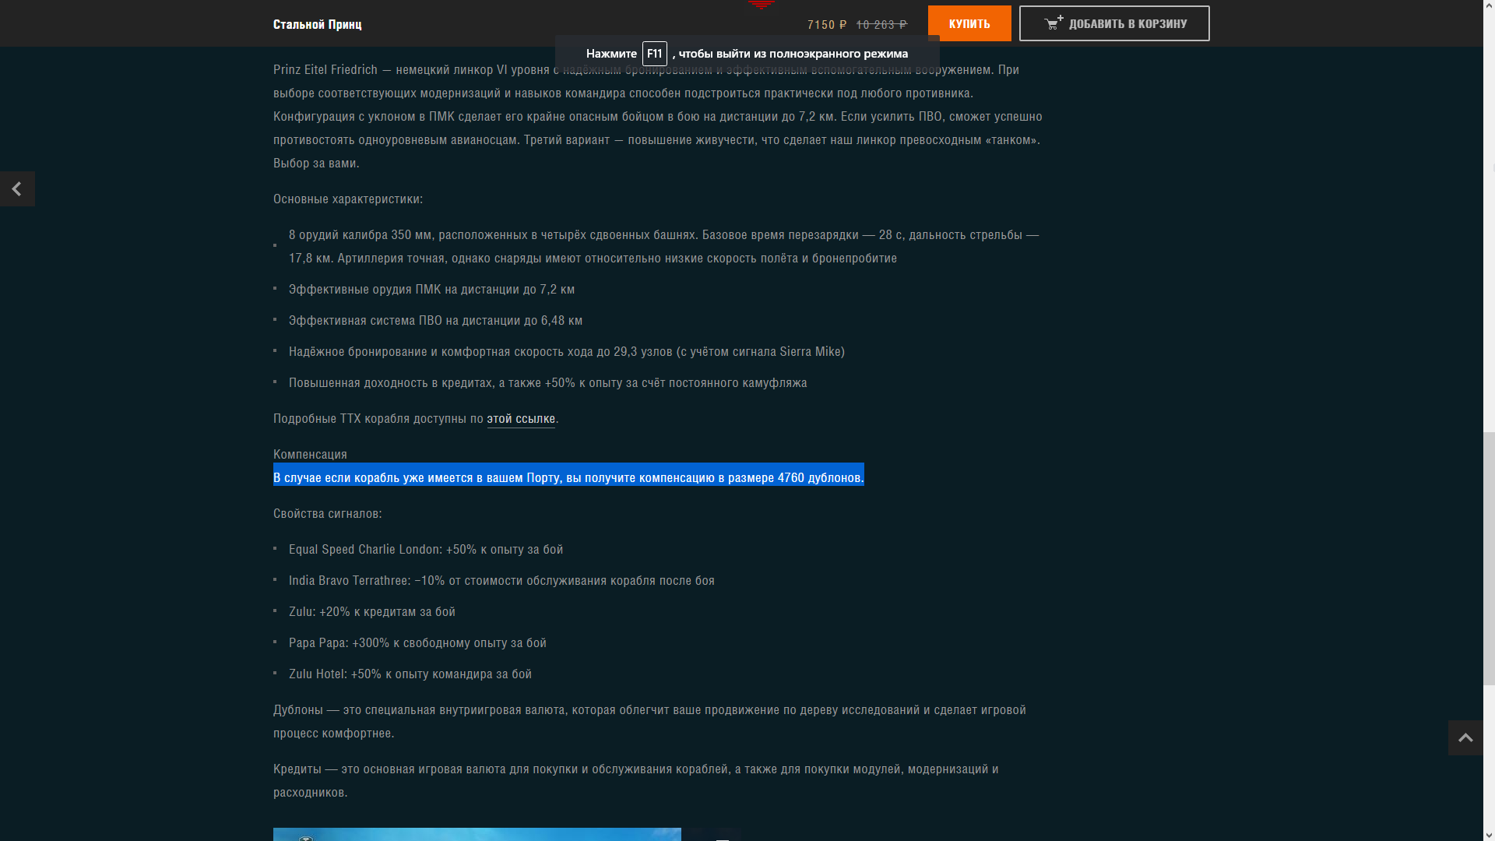Click the discounted price 7150 ₽

(x=827, y=24)
